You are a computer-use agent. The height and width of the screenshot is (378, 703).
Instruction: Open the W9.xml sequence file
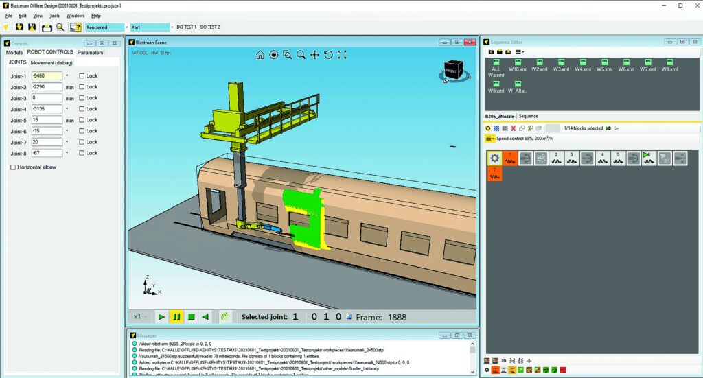coord(496,87)
